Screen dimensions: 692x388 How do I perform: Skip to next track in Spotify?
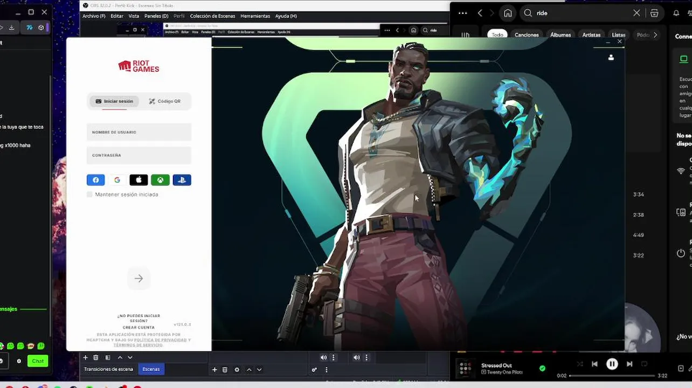[x=629, y=364]
